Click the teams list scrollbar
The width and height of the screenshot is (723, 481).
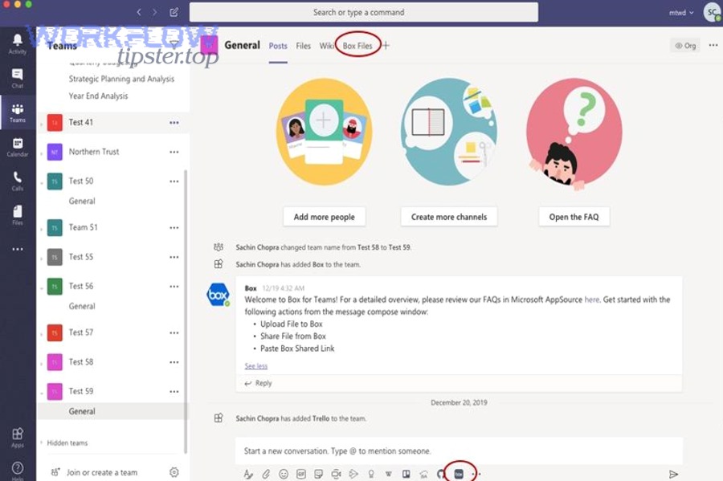(186, 312)
